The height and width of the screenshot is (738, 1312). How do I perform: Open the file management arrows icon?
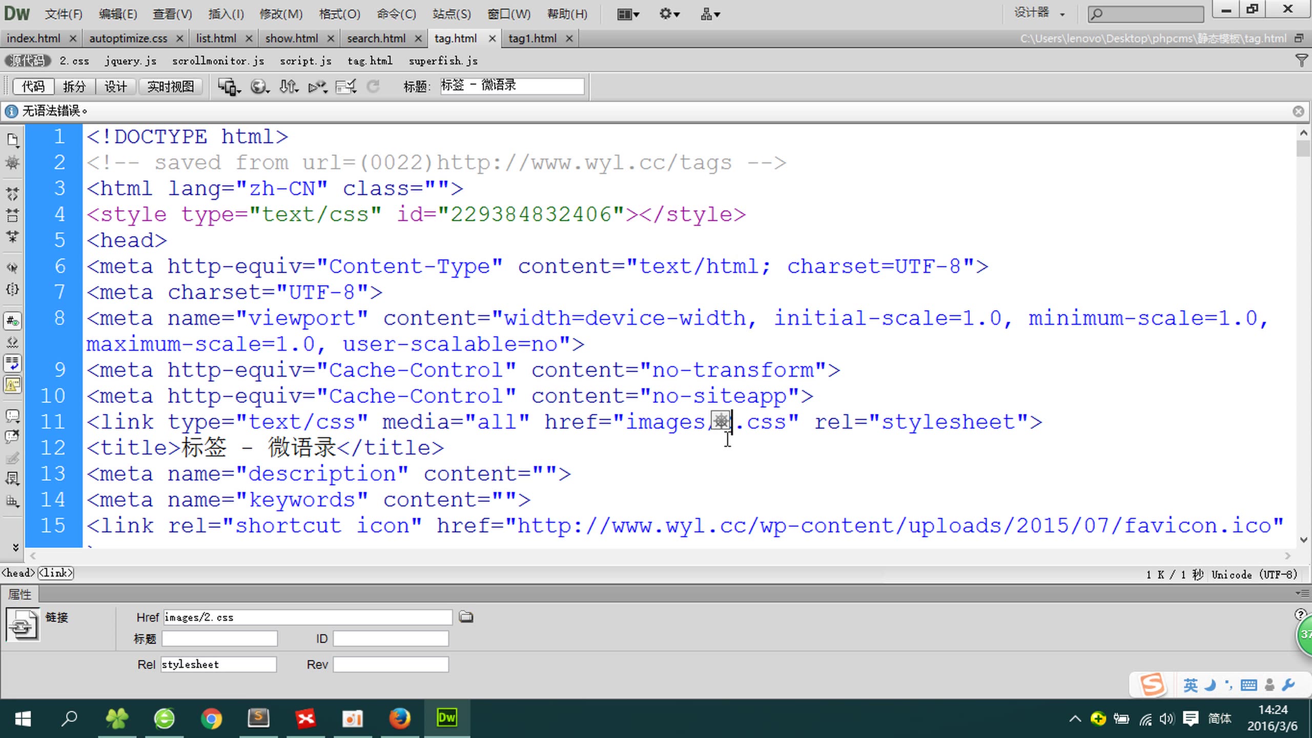click(x=288, y=87)
